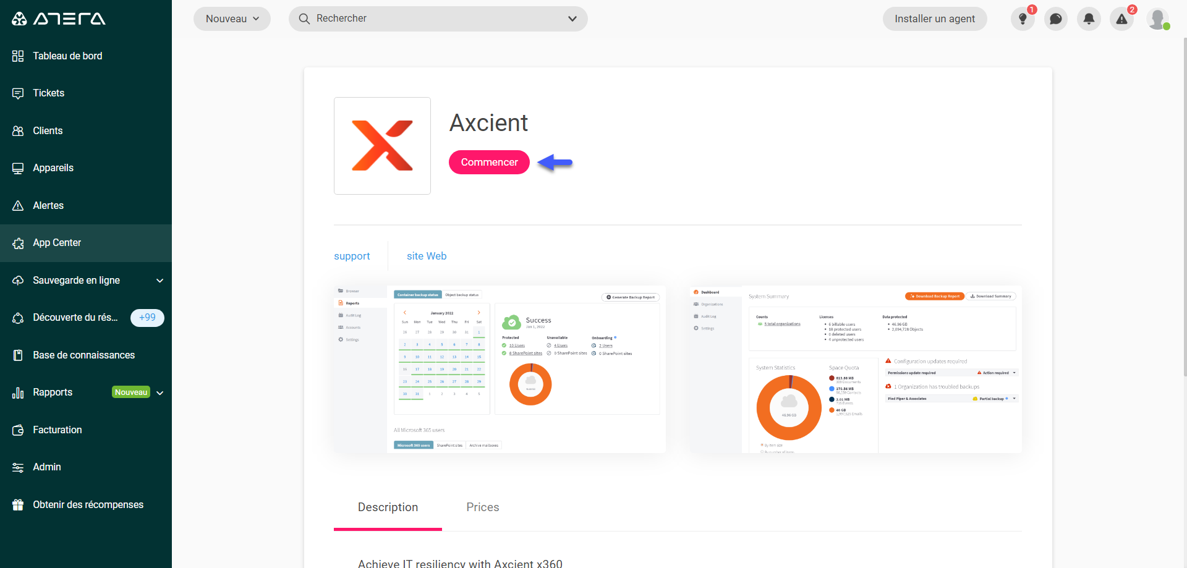Open the notifications bell icon
Viewport: 1187px width, 568px height.
click(1089, 19)
